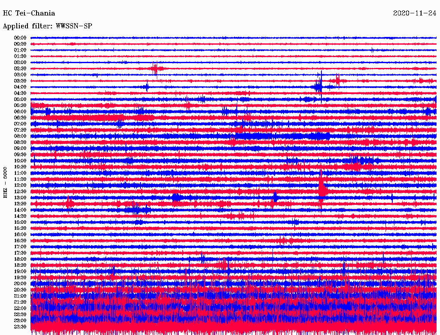Image resolution: width=440 pixels, height=335 pixels.
Task: Select the 00:00 time label
Action: pos(20,38)
